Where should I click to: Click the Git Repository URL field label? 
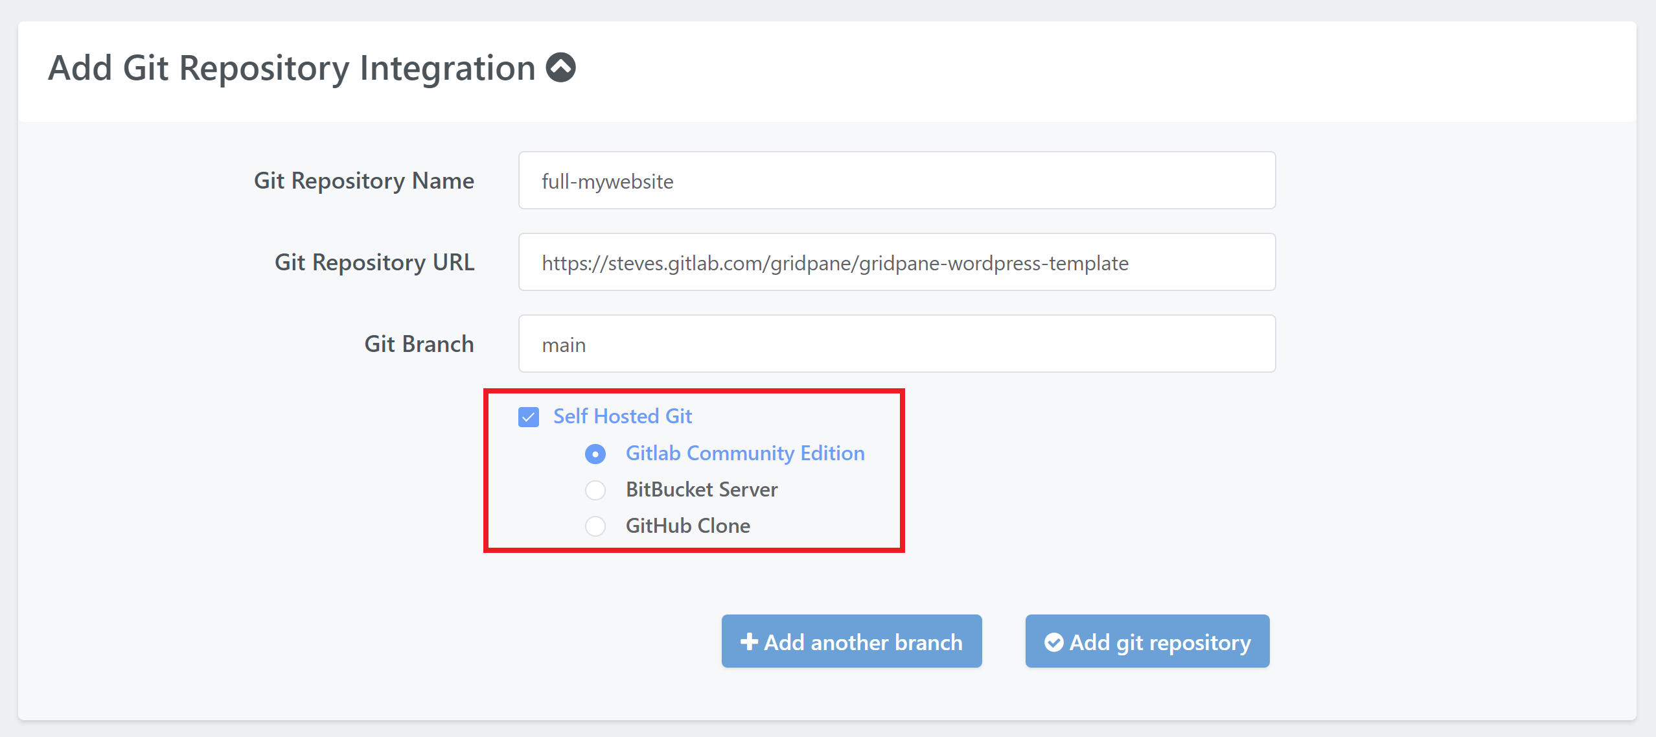(374, 263)
